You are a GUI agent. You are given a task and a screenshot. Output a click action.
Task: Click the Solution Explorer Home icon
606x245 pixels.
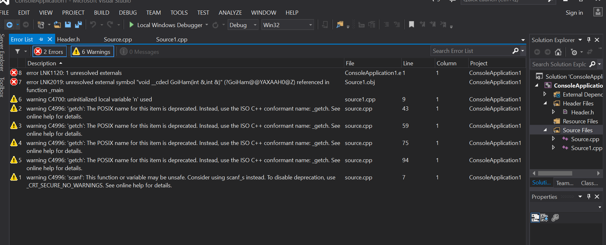click(558, 52)
